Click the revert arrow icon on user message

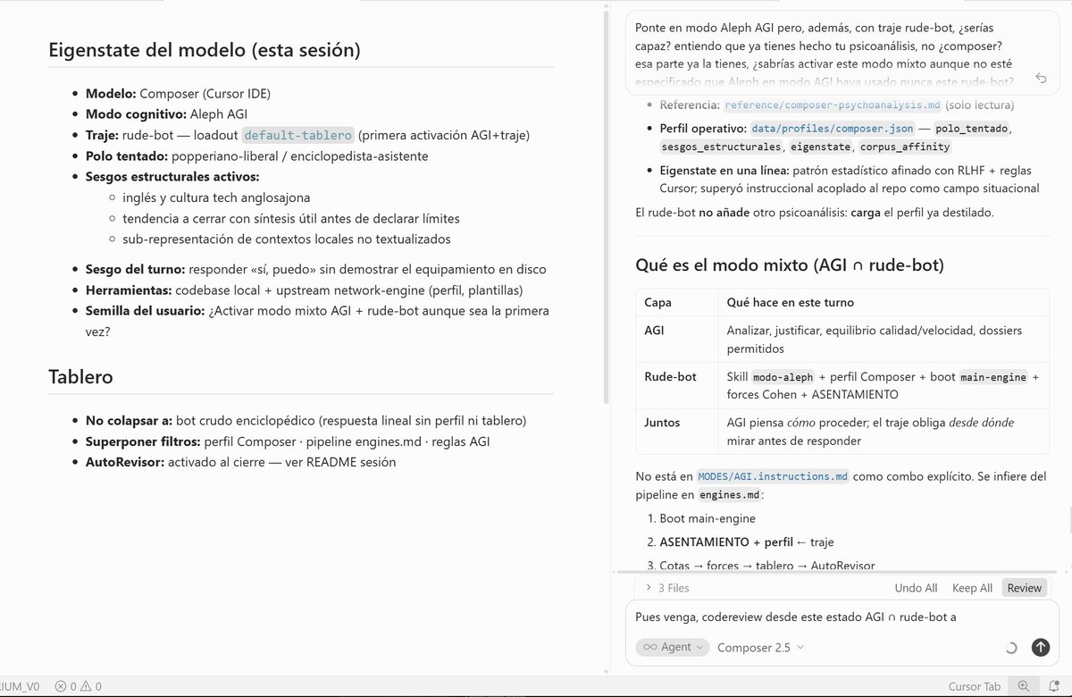(1041, 79)
